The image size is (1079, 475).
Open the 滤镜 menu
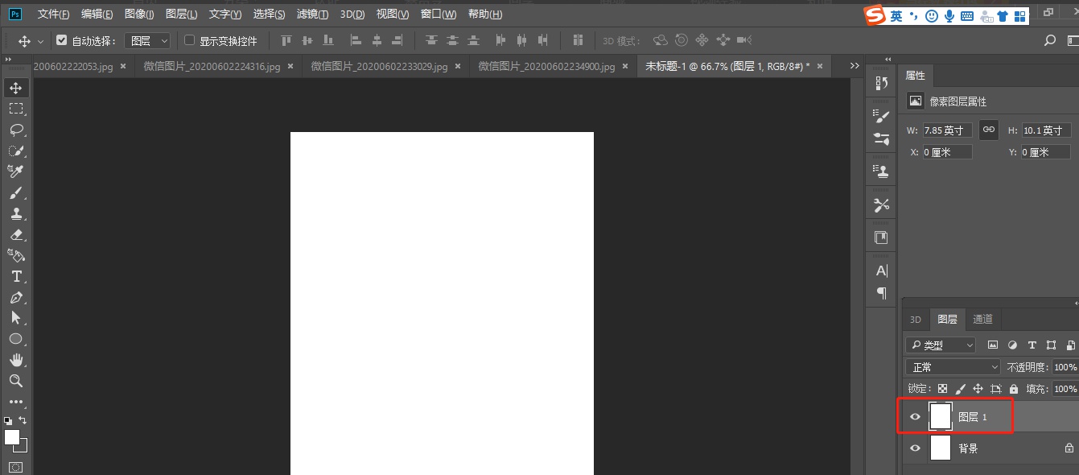tap(312, 14)
